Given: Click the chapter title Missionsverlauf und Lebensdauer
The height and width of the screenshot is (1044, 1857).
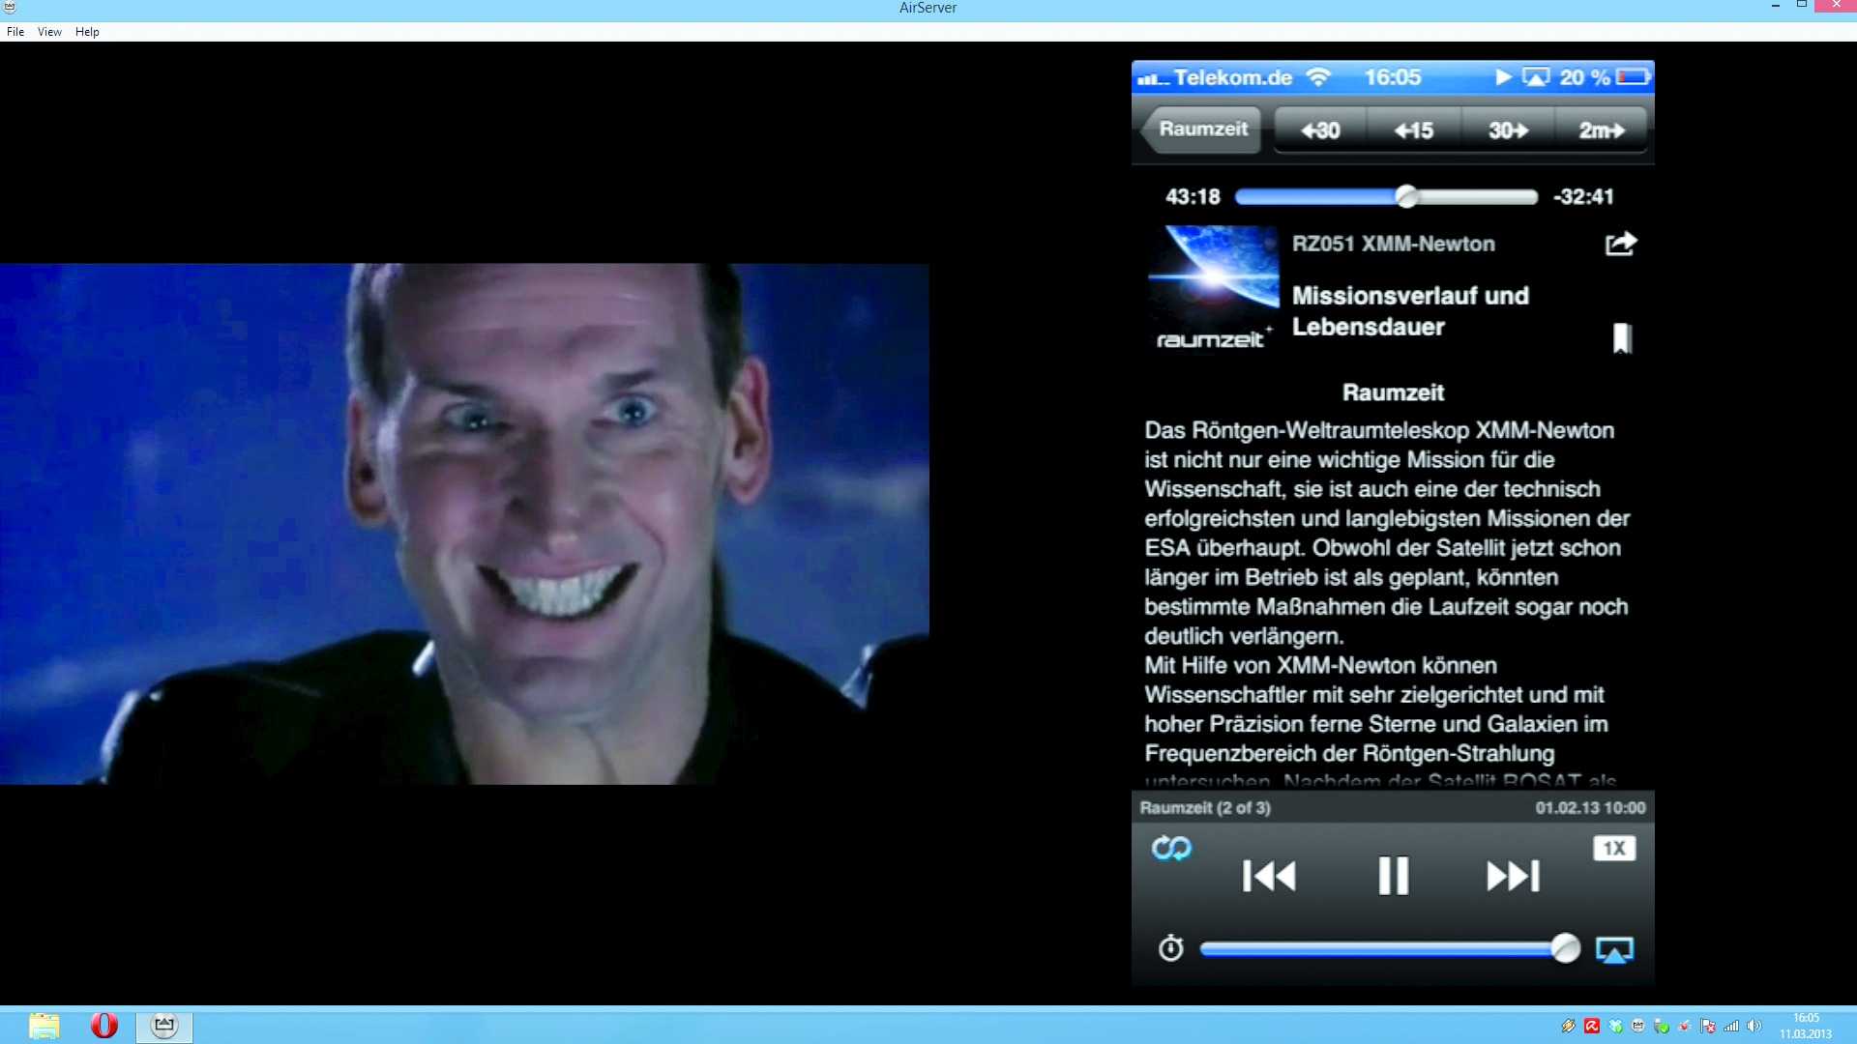Looking at the screenshot, I should click(1410, 311).
